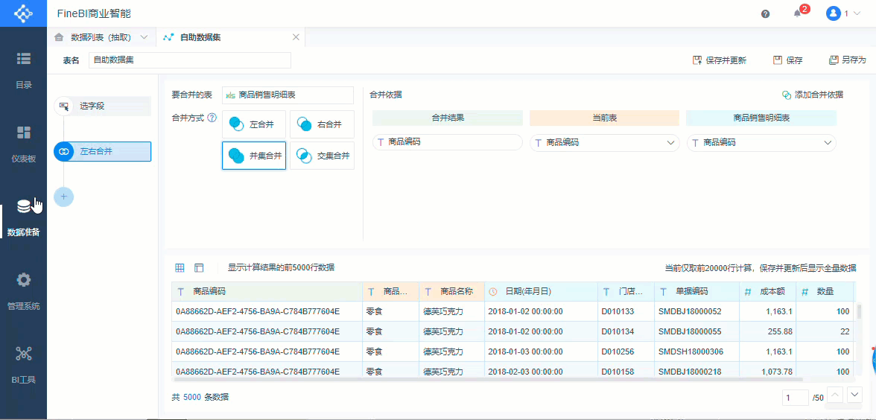The image size is (876, 420).
Task: Click the page number input field
Action: coord(795,398)
